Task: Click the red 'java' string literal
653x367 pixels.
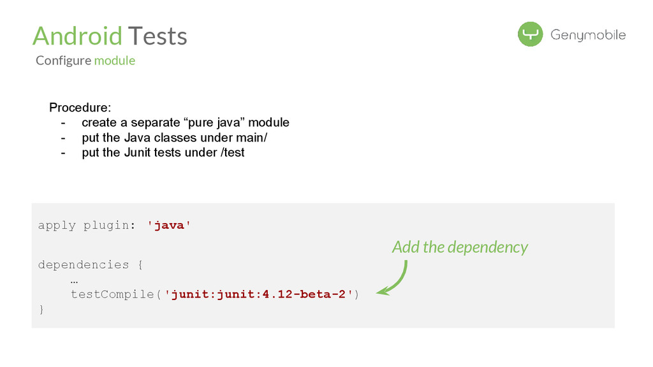Action: point(169,225)
